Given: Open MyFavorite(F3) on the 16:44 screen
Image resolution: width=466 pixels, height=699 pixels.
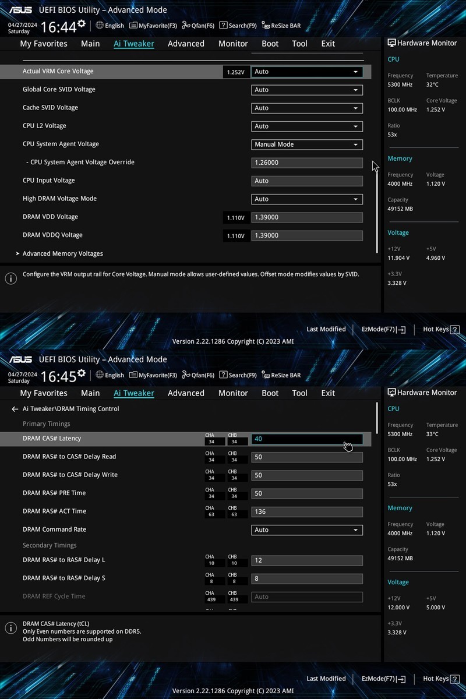Looking at the screenshot, I should [153, 26].
